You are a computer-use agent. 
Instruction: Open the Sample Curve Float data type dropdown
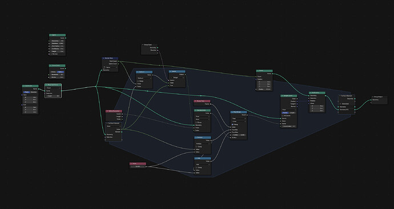tap(289, 110)
